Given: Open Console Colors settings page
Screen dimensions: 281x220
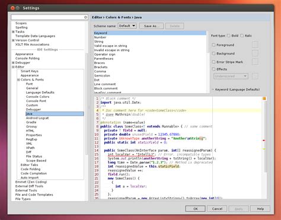Looking at the screenshot, I should [37, 97].
